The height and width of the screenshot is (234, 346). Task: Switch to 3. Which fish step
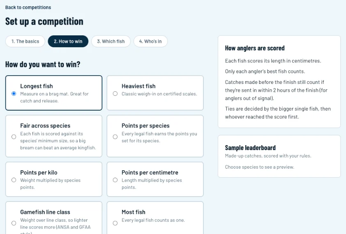pyautogui.click(x=111, y=41)
